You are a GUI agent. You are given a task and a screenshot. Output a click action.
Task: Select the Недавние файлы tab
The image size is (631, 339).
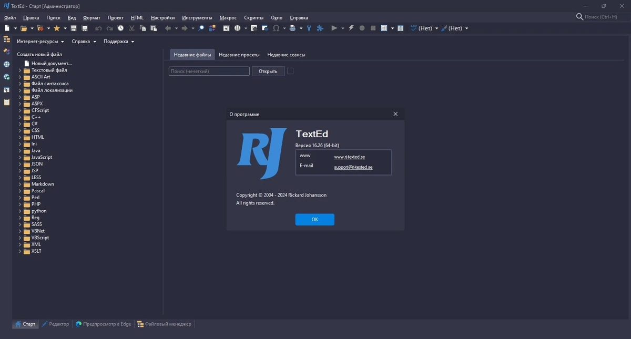click(x=192, y=55)
